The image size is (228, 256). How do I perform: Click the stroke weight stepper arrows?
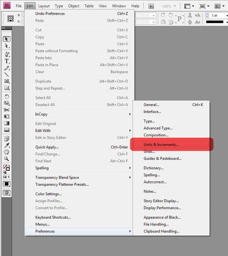coord(207,16)
